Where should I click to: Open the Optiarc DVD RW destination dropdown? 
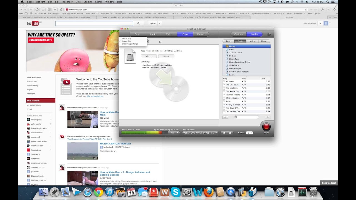[x=200, y=133]
